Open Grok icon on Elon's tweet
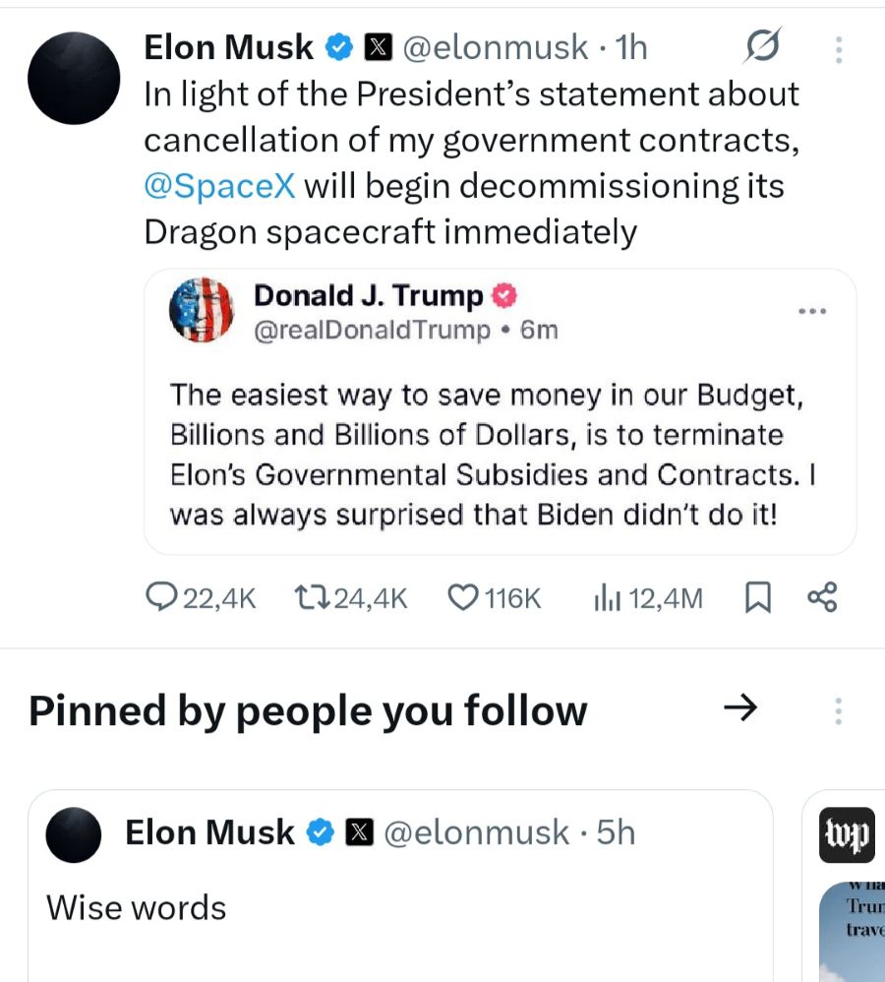885x982 pixels. (763, 45)
